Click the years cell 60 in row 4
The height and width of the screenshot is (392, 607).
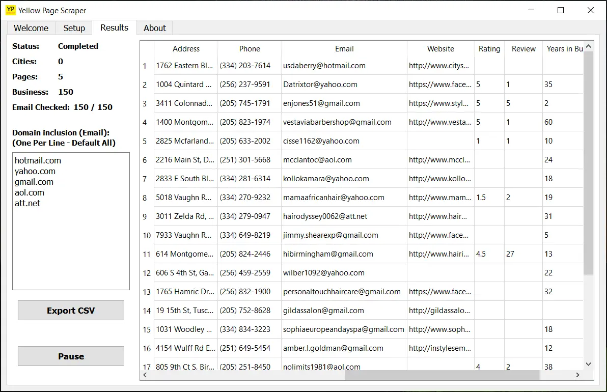coord(563,122)
